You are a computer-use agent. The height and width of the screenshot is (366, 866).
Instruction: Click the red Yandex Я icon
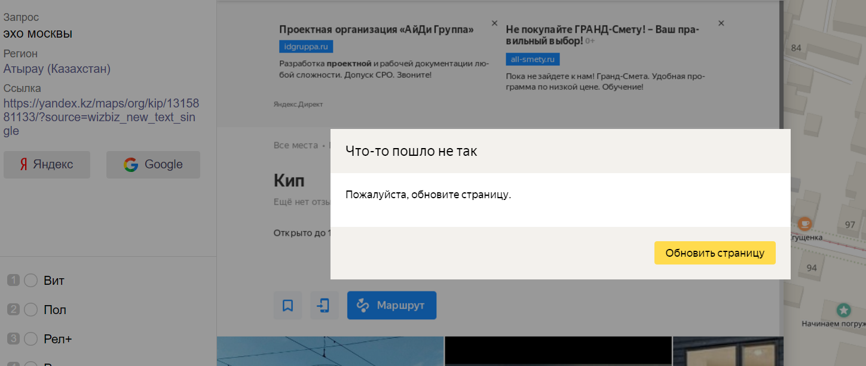point(23,165)
